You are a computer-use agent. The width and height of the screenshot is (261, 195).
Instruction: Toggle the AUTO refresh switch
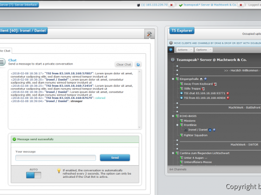click(34, 175)
